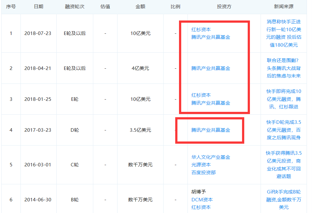Open news link 联合还是围剿?头条腾讯大战
The height and width of the screenshot is (213, 312).
point(284,68)
